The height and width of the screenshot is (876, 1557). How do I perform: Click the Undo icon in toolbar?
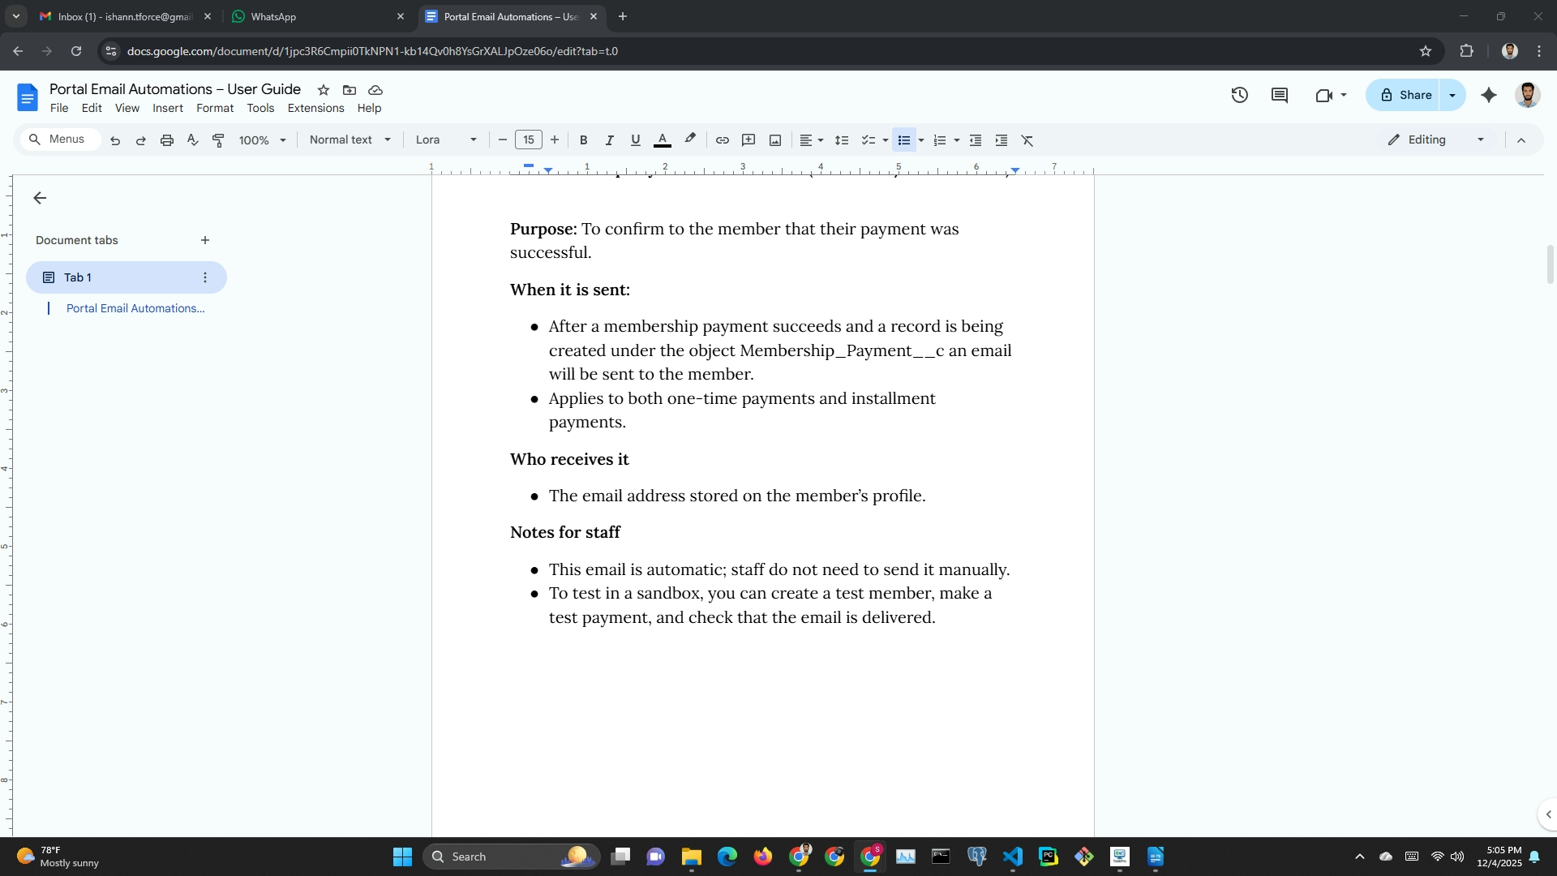(115, 140)
